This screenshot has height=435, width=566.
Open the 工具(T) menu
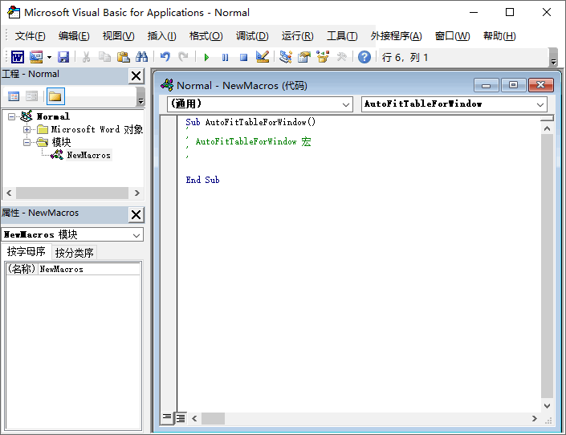click(x=342, y=36)
